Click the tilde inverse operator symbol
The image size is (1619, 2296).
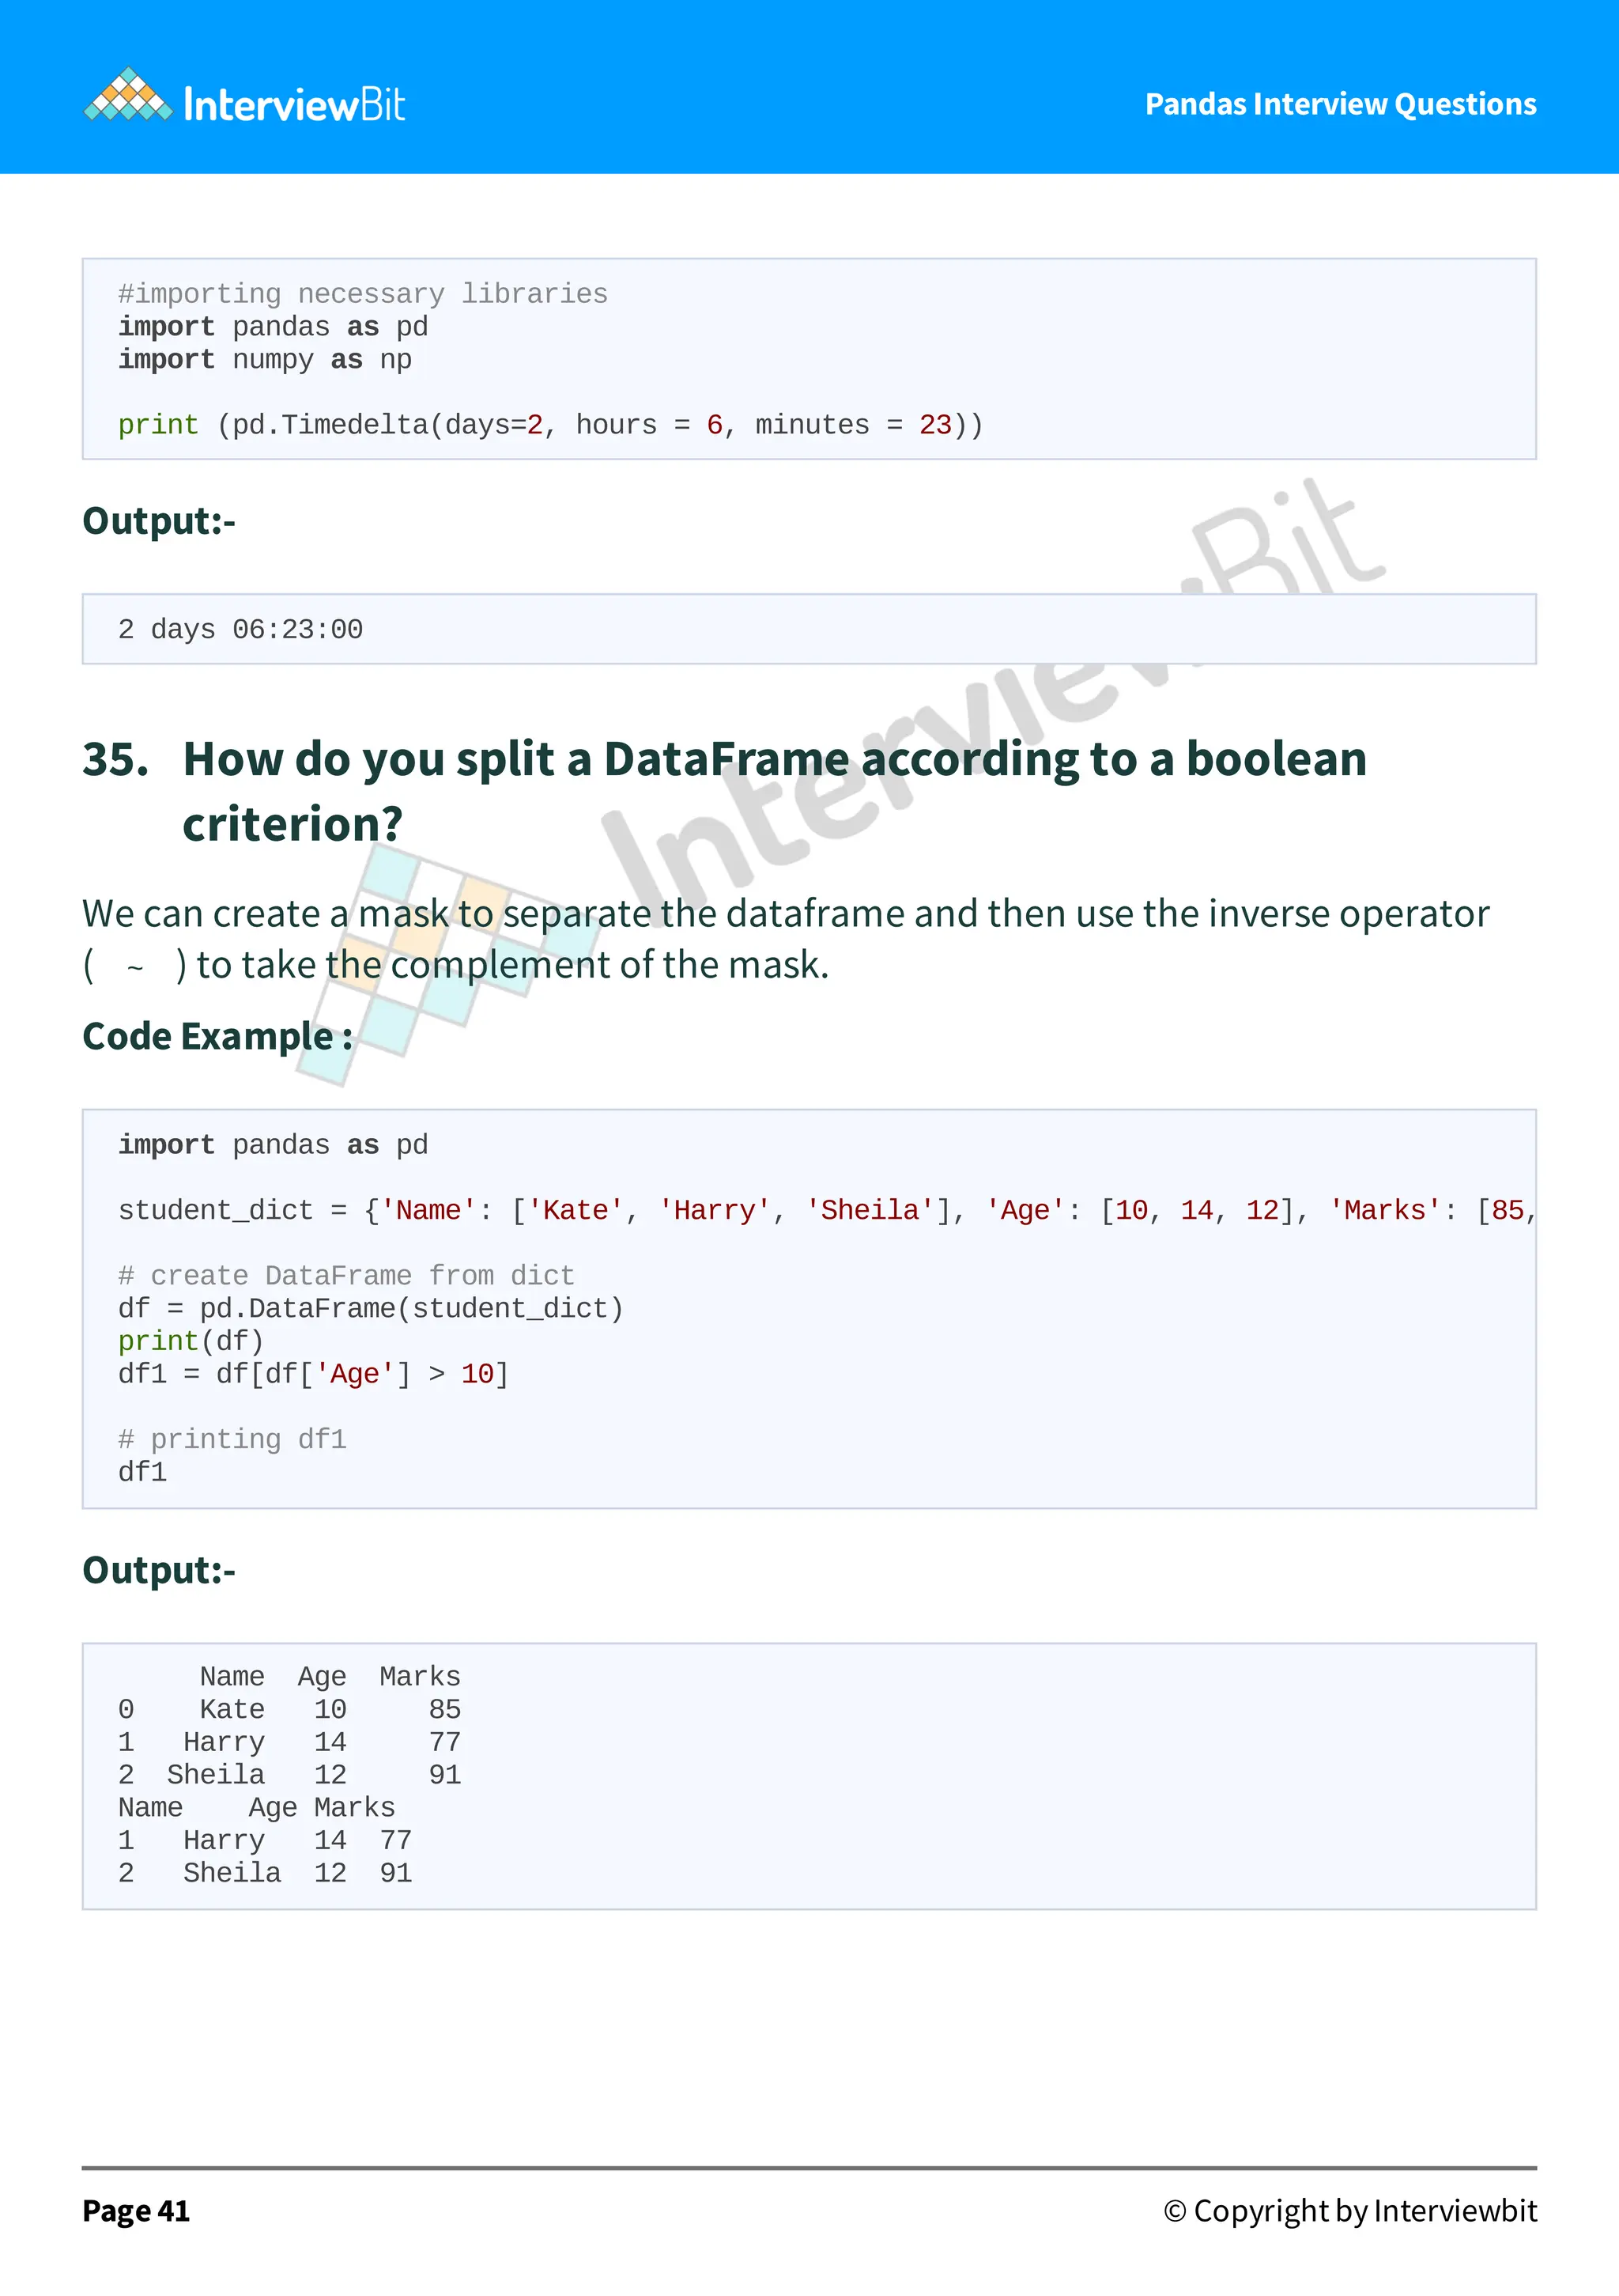(x=135, y=967)
